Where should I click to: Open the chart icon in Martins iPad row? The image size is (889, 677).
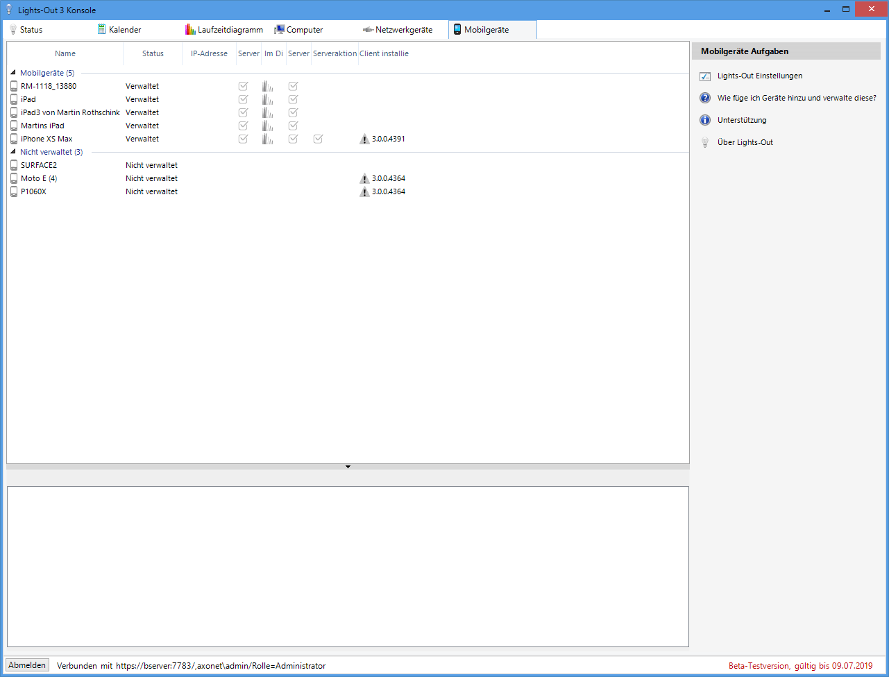[267, 126]
